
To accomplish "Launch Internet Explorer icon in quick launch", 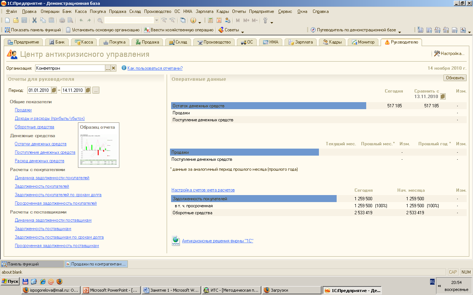I will [43, 281].
